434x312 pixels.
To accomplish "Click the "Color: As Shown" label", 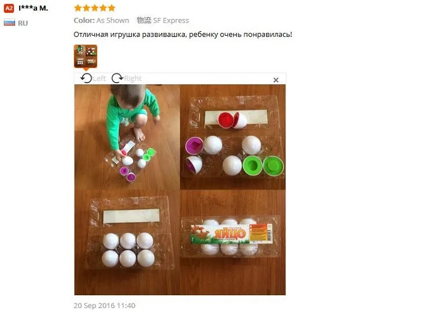I will point(101,20).
